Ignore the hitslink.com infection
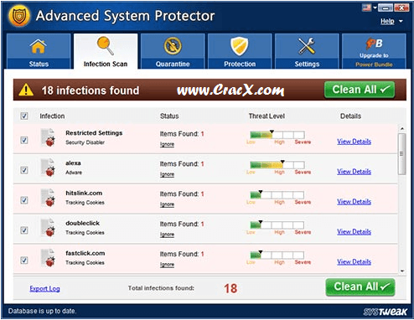This screenshot has height=320, width=414. click(167, 204)
